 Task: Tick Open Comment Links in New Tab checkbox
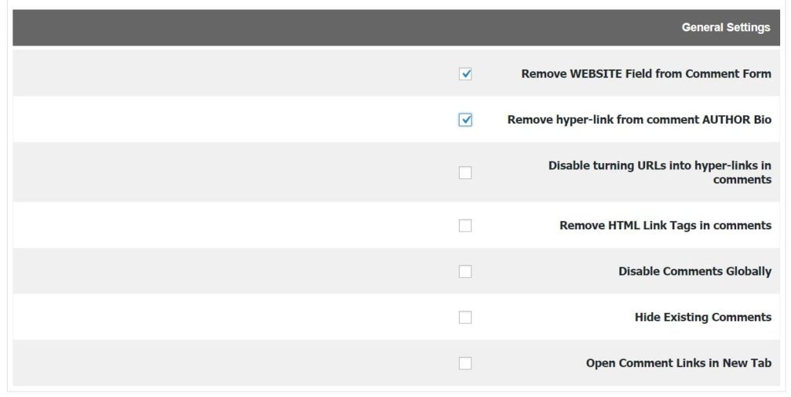[x=465, y=363]
